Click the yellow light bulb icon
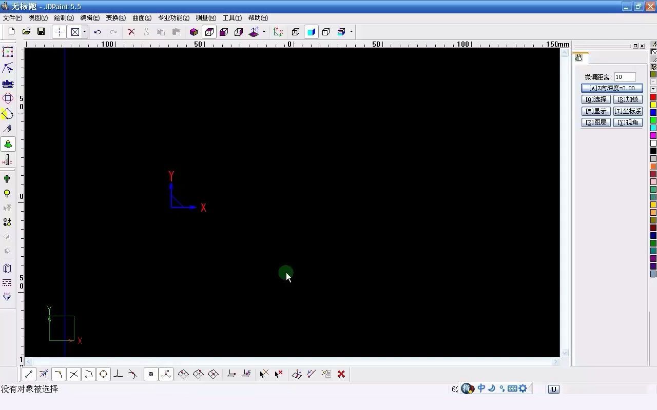The height and width of the screenshot is (410, 657). pos(7,193)
